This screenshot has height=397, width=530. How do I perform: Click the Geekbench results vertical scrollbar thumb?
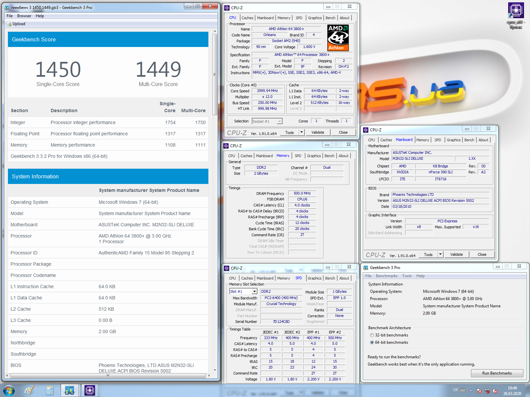coord(215,74)
